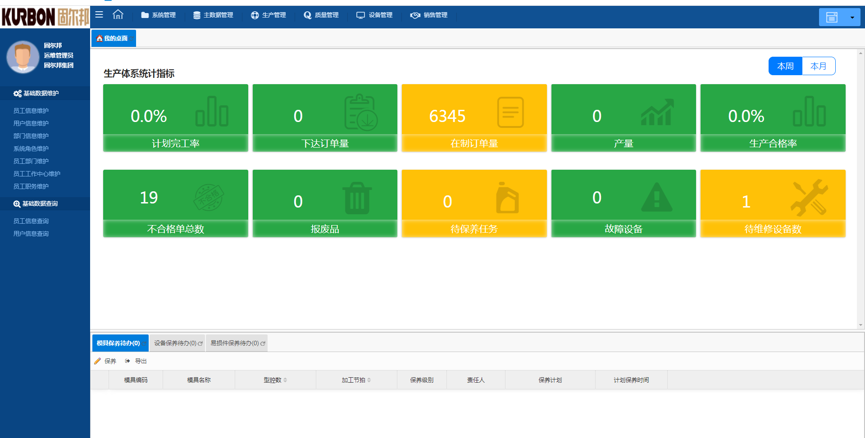Click the wrench icon in 待维修设备数 card

click(x=809, y=198)
